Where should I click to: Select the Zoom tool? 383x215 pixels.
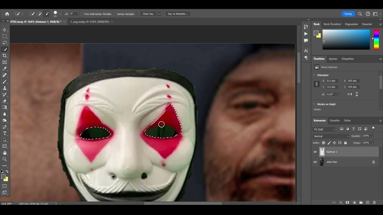[x=4, y=159]
